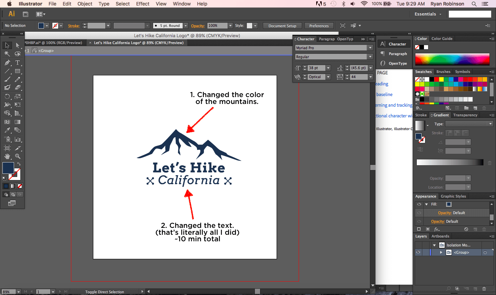This screenshot has width=496, height=295.
Task: Open Preferences via the control bar button
Action: (319, 25)
